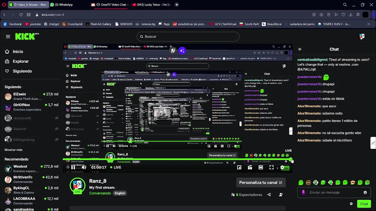Enable picture-in-picture mini player

point(239,167)
